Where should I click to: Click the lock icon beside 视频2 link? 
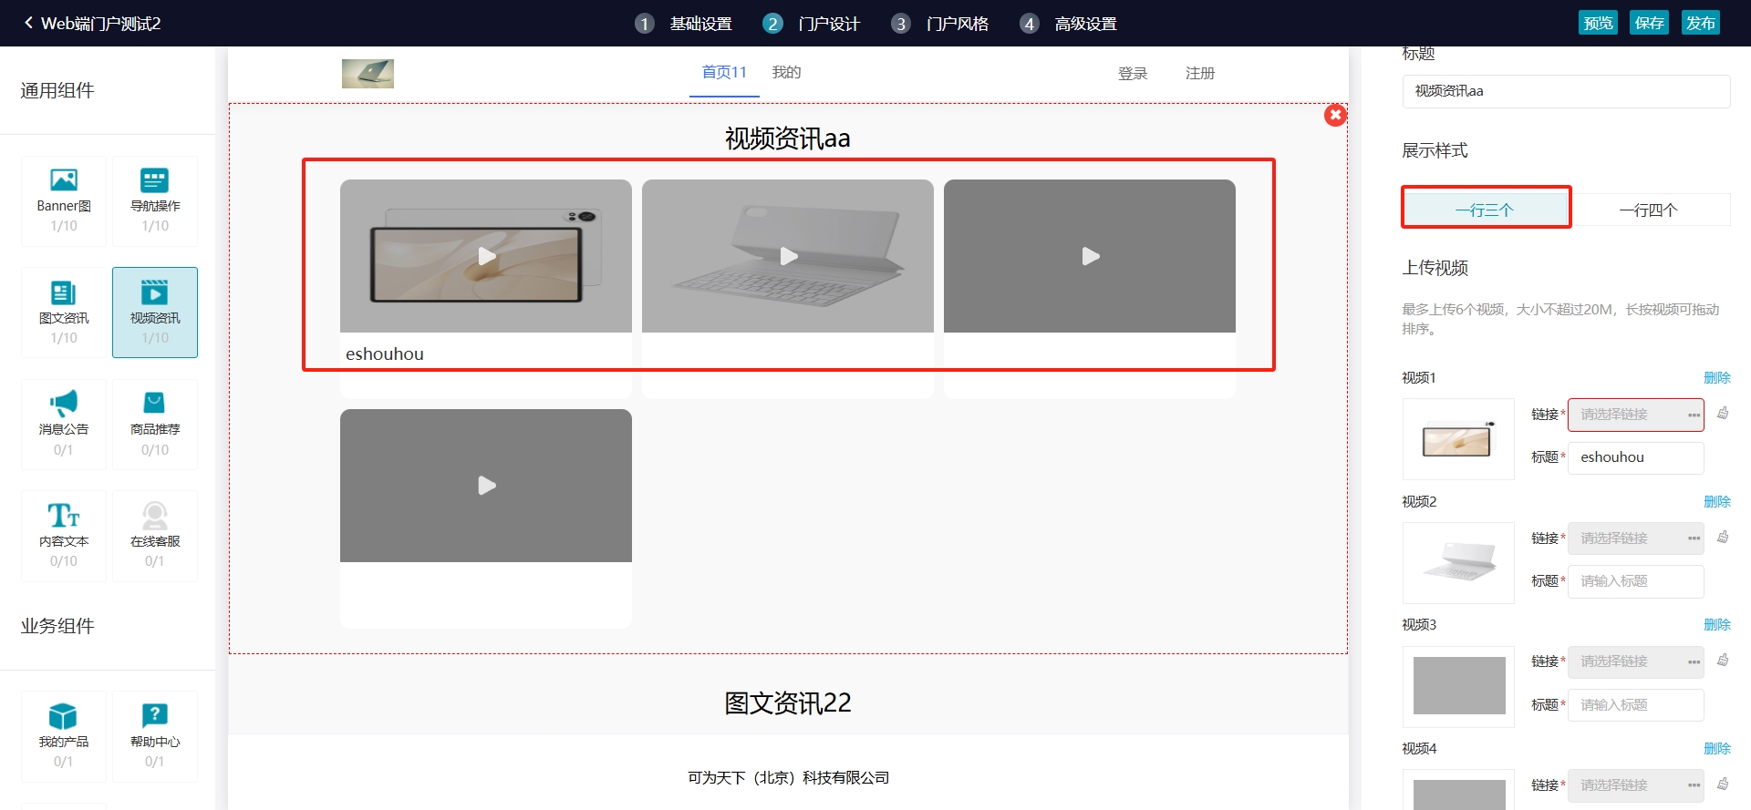[x=1723, y=538]
